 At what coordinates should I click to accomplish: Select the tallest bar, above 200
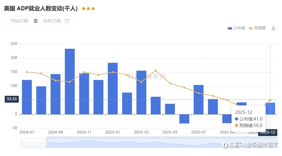point(70,81)
